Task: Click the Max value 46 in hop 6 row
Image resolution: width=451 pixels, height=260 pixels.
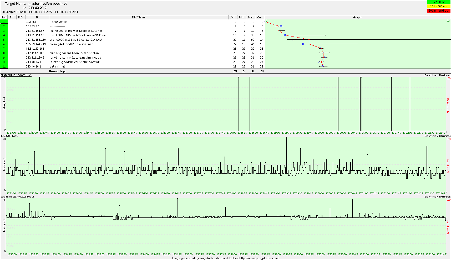Action: point(252,44)
